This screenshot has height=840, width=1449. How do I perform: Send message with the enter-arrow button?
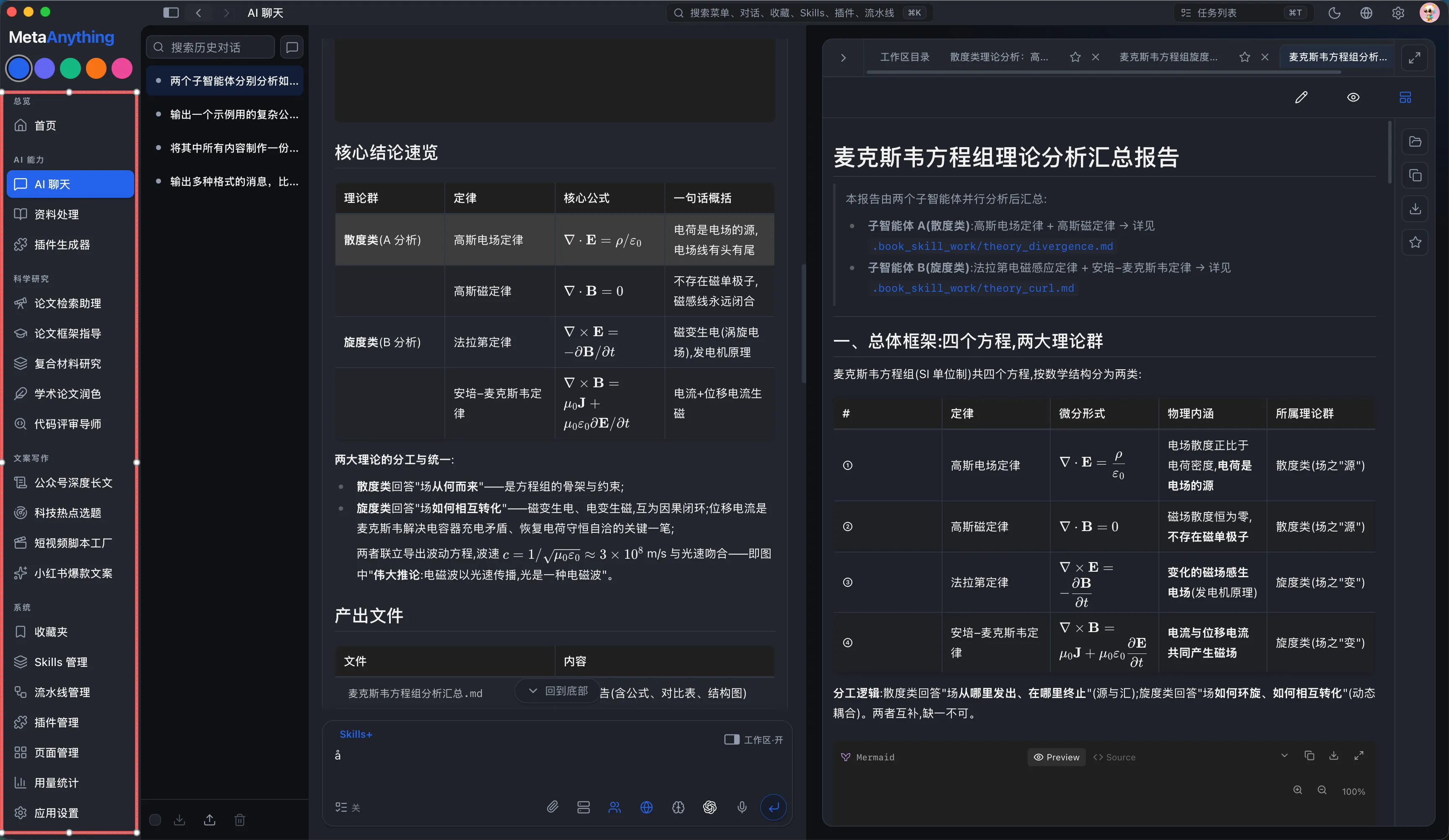point(774,807)
